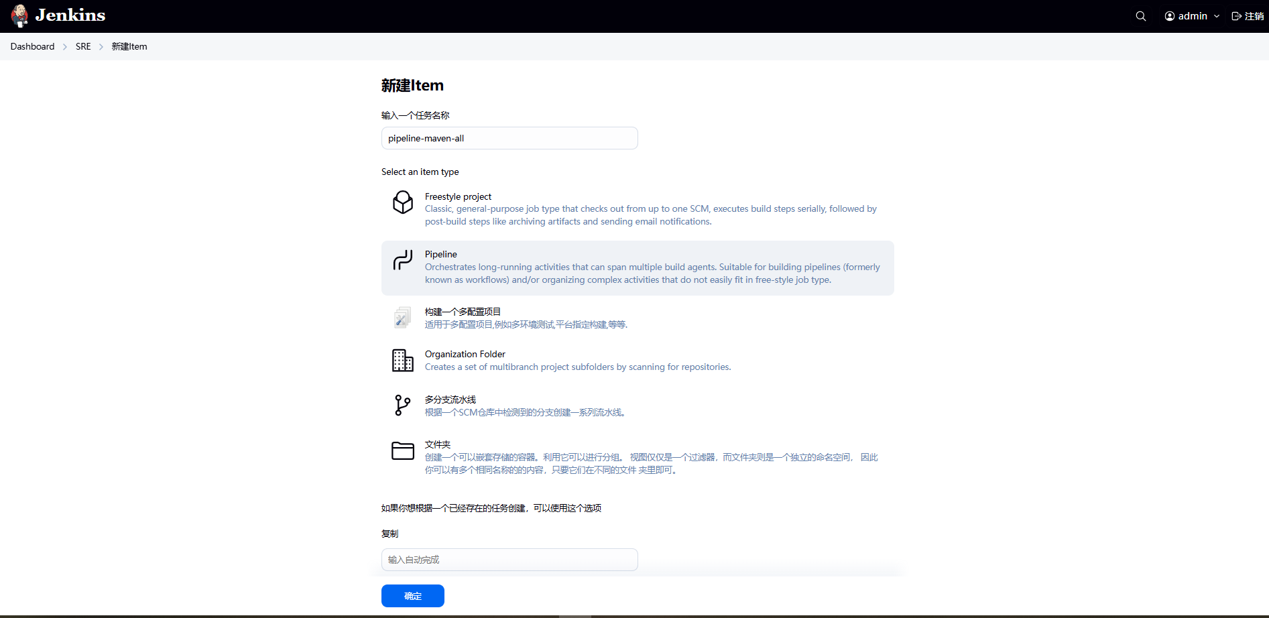Click the Organization Folder building icon
The height and width of the screenshot is (618, 1269).
(403, 360)
